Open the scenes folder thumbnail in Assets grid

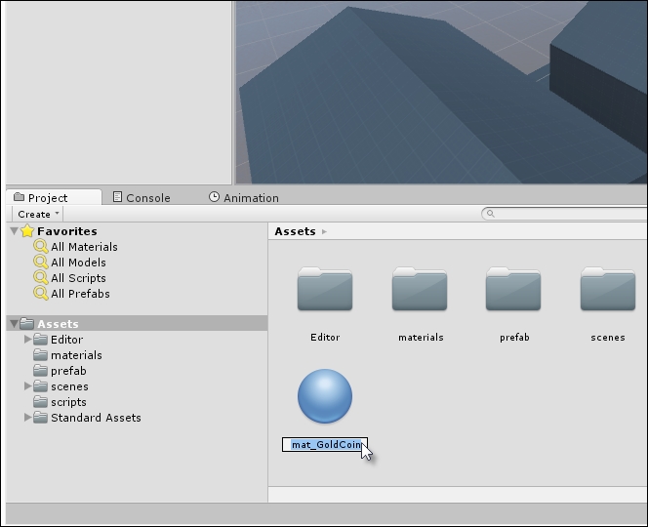[x=608, y=289]
